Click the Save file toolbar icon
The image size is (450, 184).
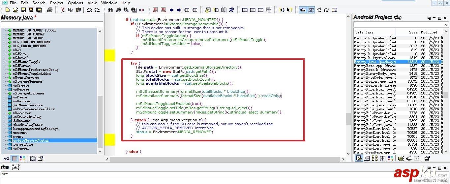pos(23,10)
